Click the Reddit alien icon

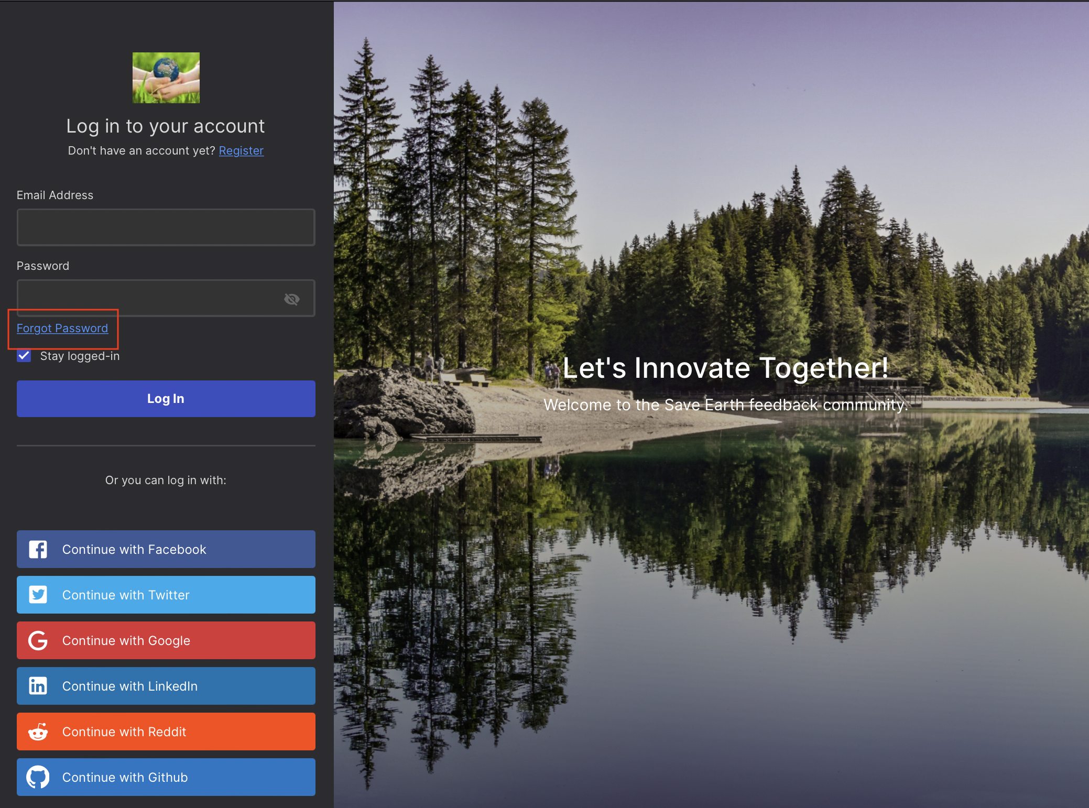point(37,731)
